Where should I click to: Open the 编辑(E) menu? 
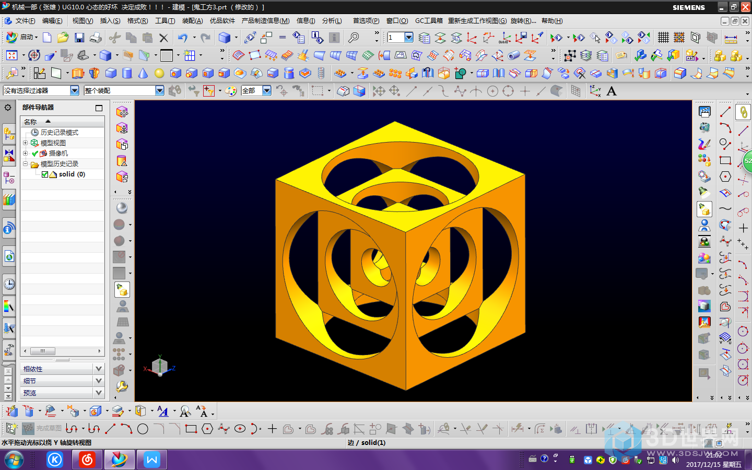click(52, 21)
